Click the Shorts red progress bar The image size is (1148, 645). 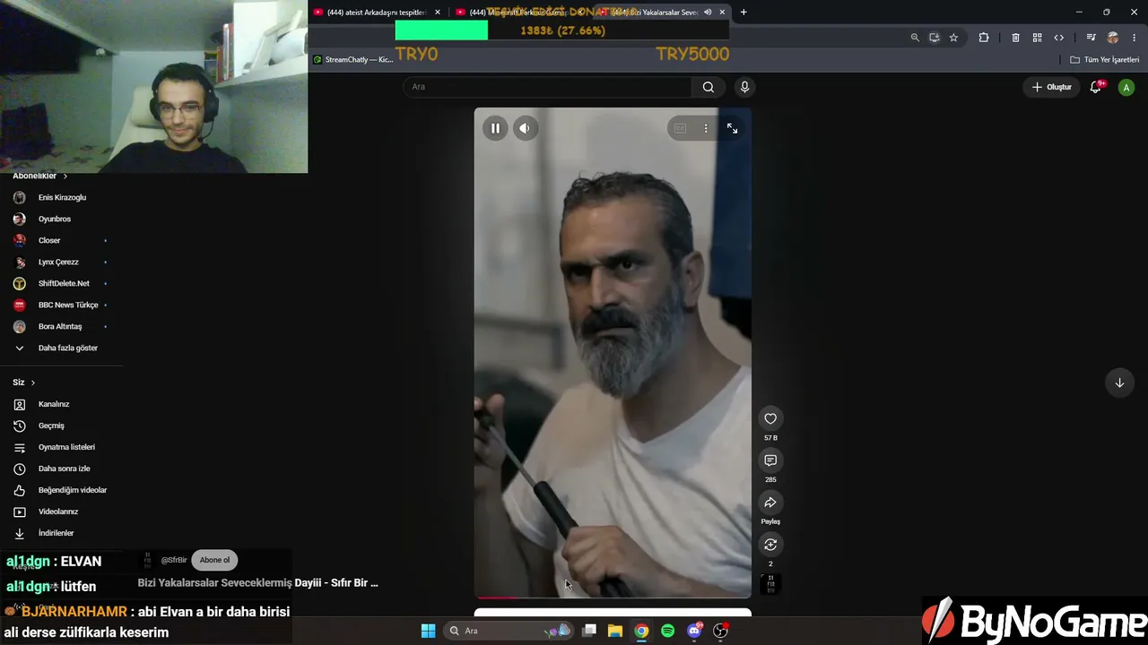pyautogui.click(x=613, y=597)
